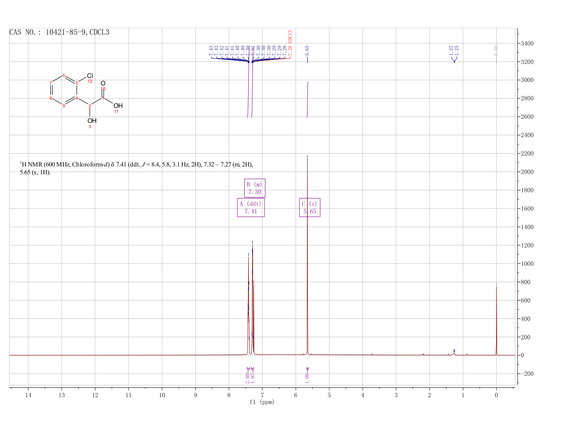The height and width of the screenshot is (434, 561).
Task: Select multiplet box B (m) 7.30
Action: tap(255, 188)
